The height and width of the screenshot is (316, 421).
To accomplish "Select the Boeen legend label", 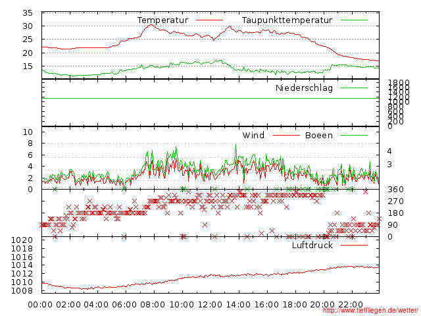I will (319, 136).
